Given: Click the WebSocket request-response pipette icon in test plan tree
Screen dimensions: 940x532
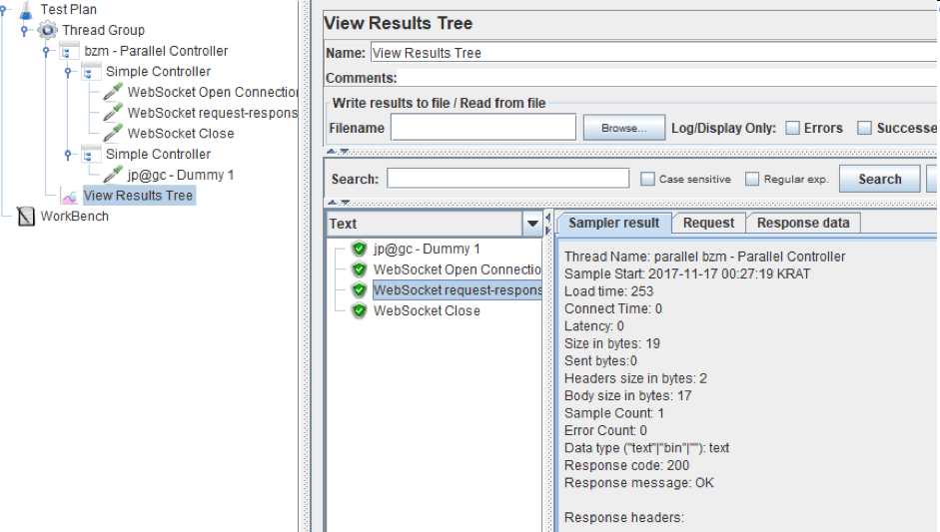Looking at the screenshot, I should [x=113, y=113].
